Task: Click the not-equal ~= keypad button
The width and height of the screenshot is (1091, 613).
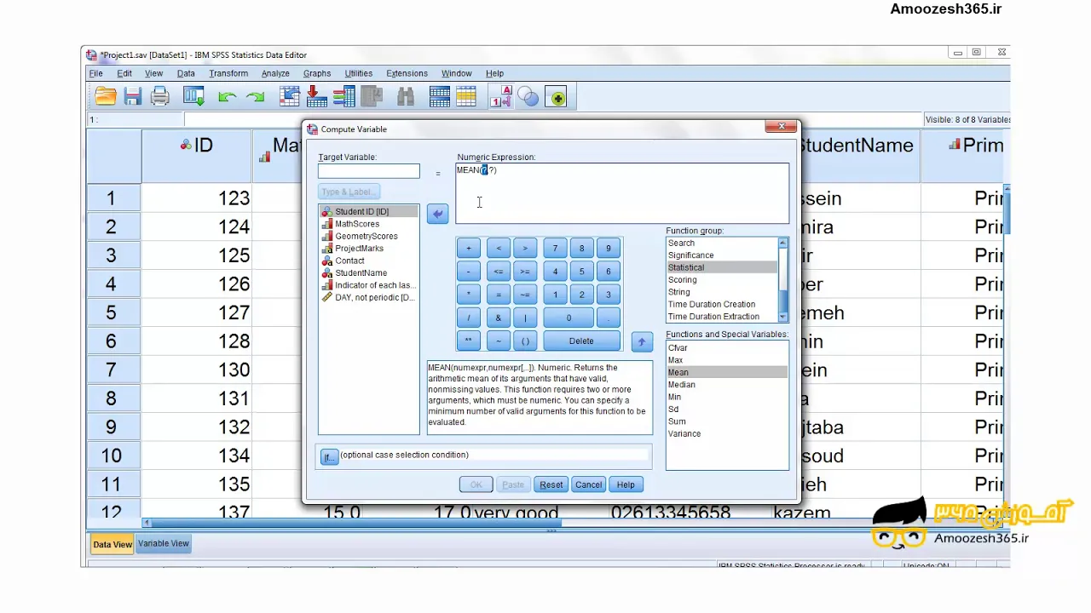Action: pyautogui.click(x=525, y=295)
